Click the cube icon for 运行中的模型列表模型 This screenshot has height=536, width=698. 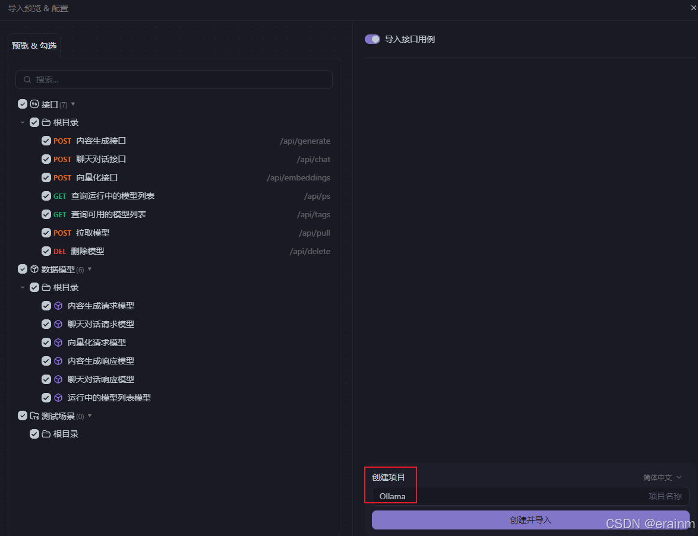(58, 398)
